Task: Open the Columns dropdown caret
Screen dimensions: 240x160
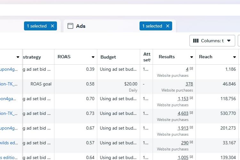Action: [229, 41]
